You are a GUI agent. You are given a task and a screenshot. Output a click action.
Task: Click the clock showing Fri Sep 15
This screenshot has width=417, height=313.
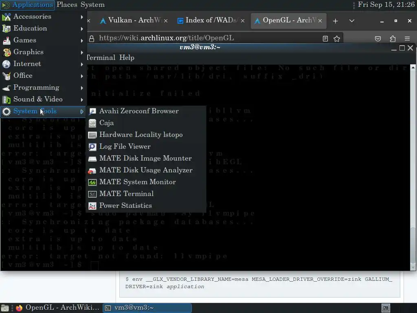[386, 5]
